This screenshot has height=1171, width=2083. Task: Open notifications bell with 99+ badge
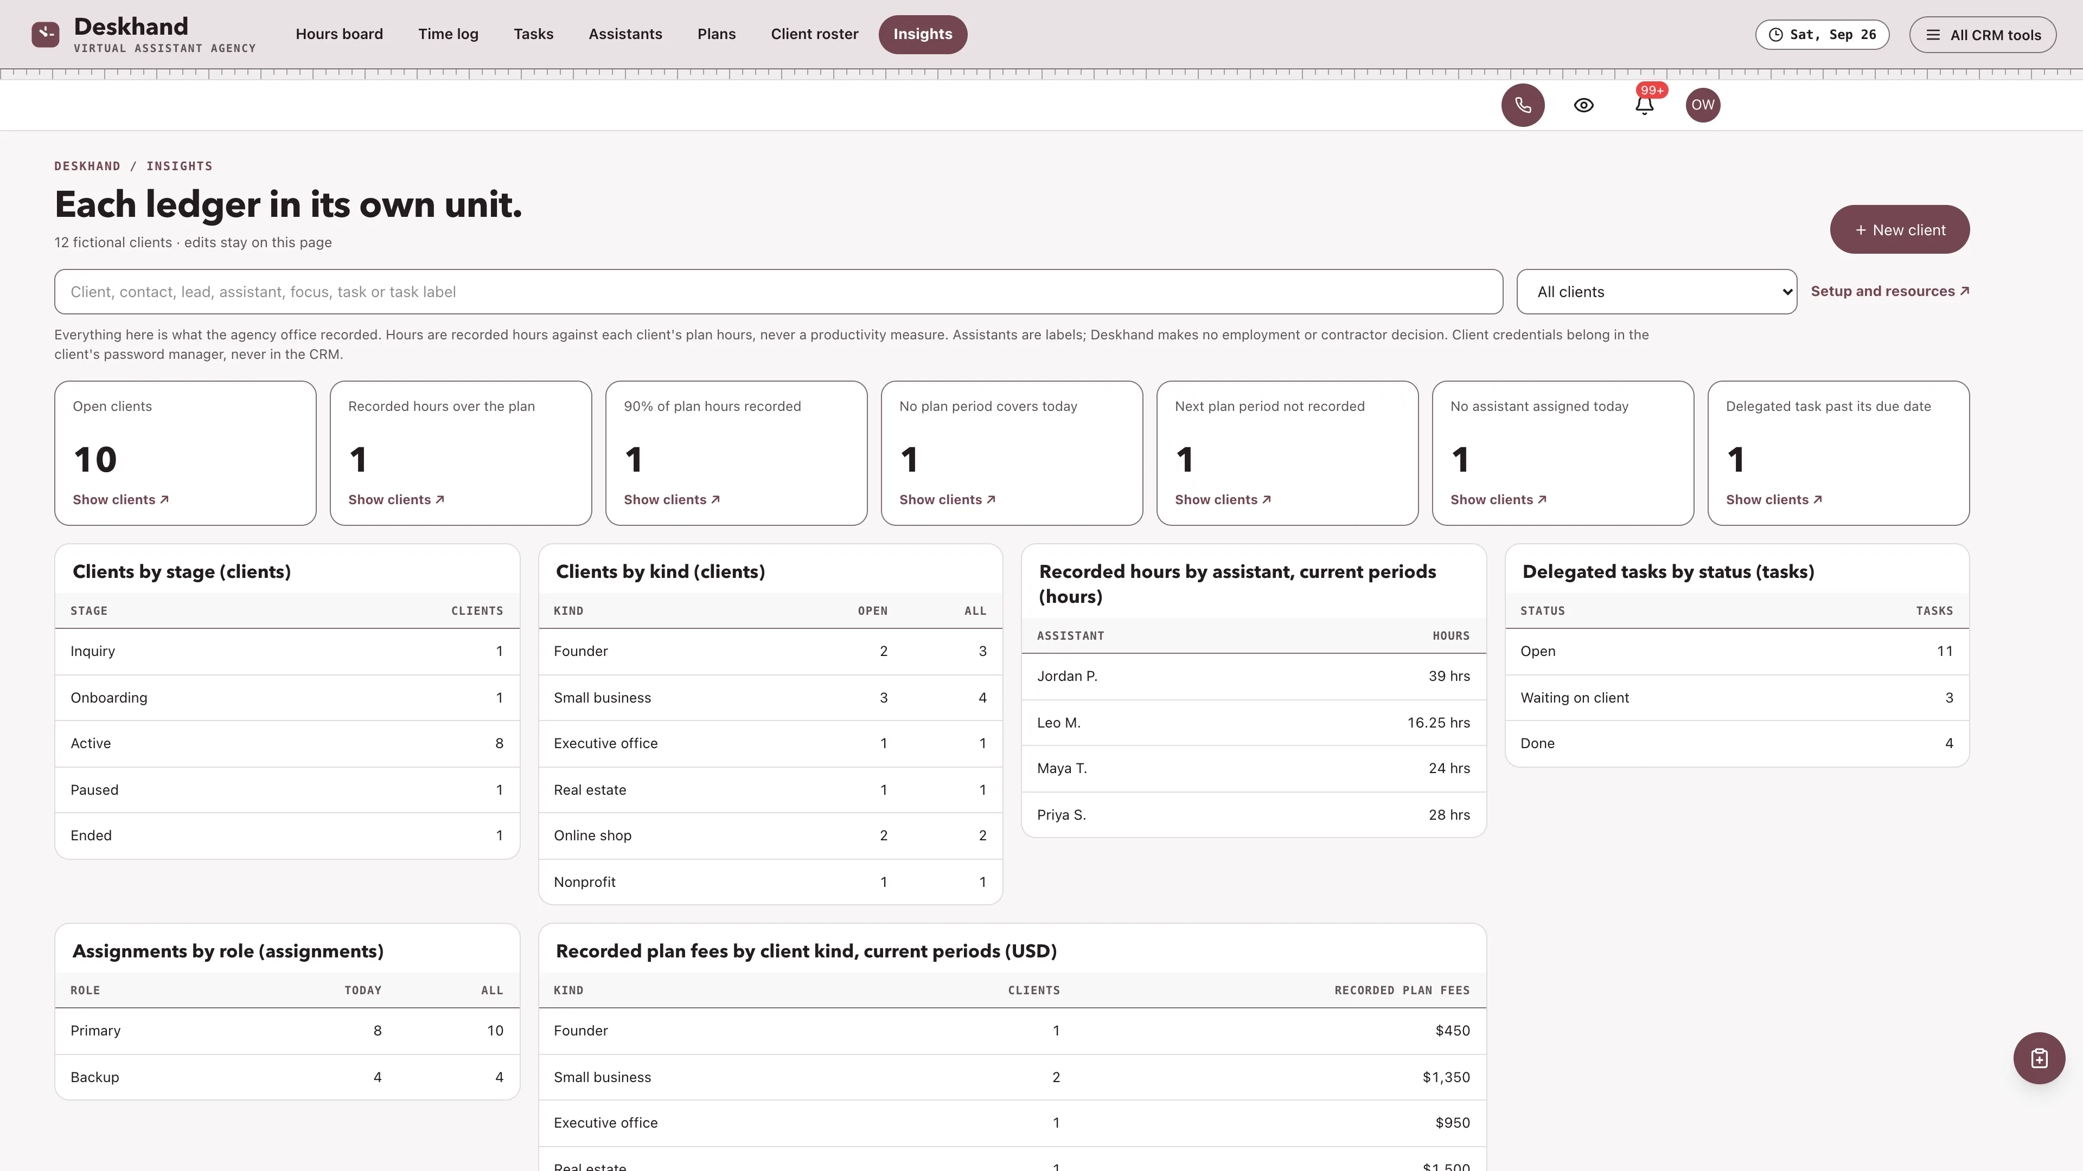pyautogui.click(x=1645, y=104)
